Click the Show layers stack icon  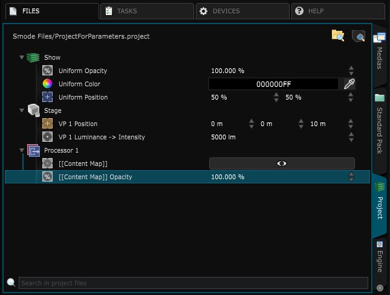(x=33, y=58)
